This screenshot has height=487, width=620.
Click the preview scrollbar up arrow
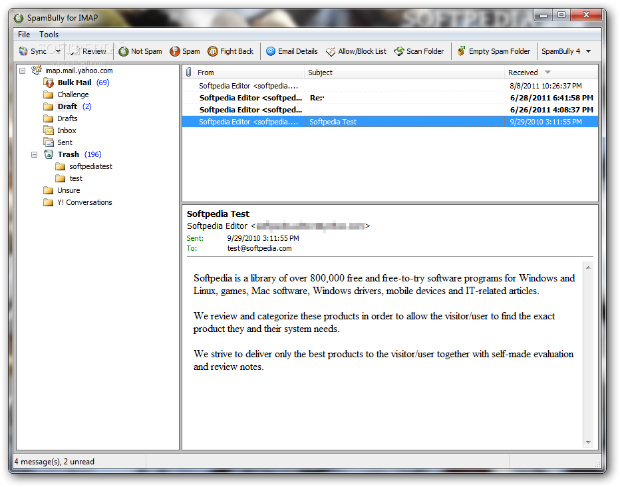click(x=588, y=267)
